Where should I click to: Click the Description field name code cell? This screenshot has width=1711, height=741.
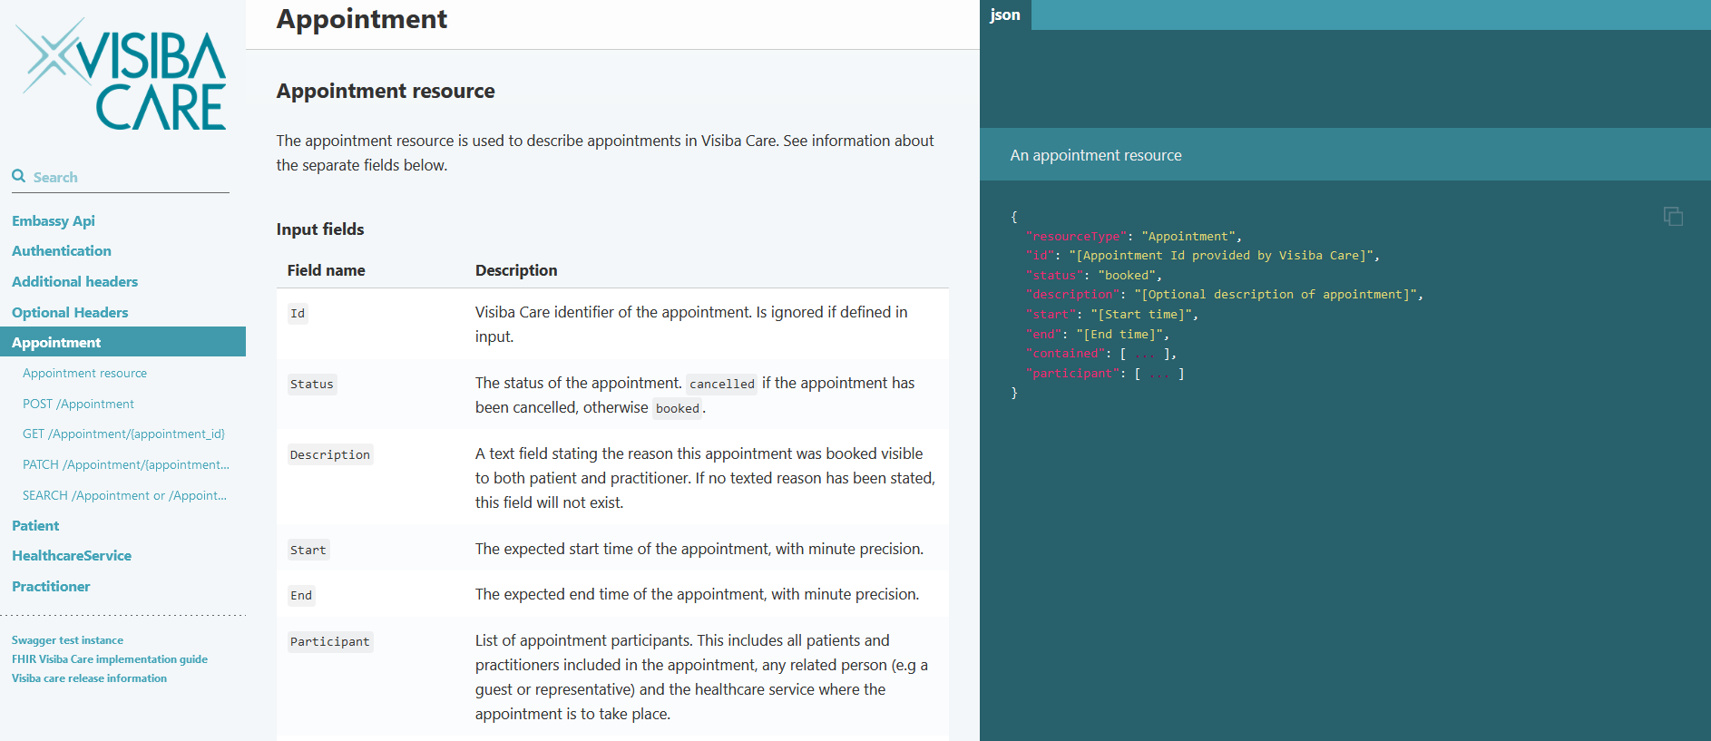pyautogui.click(x=330, y=455)
